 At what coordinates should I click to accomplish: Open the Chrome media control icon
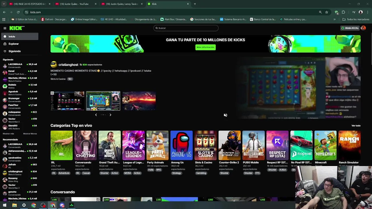tap(354, 12)
